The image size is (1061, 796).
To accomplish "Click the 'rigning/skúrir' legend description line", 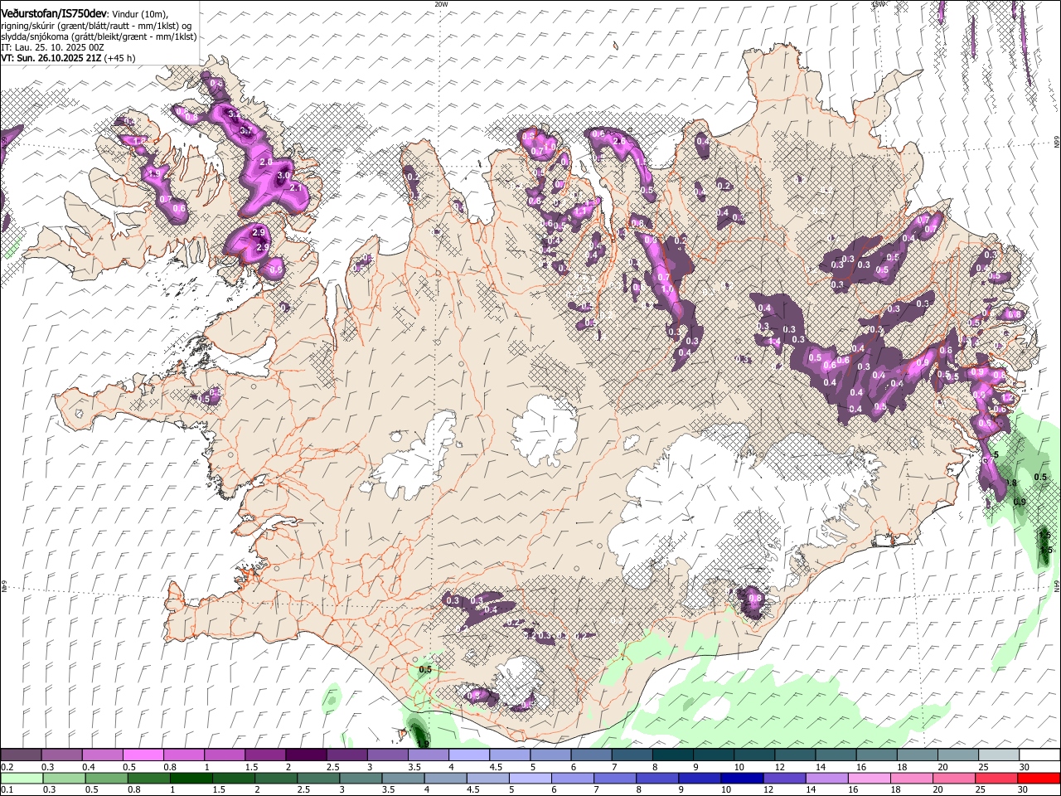I will [x=97, y=26].
